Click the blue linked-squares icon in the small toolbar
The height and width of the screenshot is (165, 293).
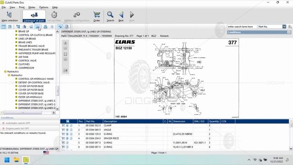(60, 27)
